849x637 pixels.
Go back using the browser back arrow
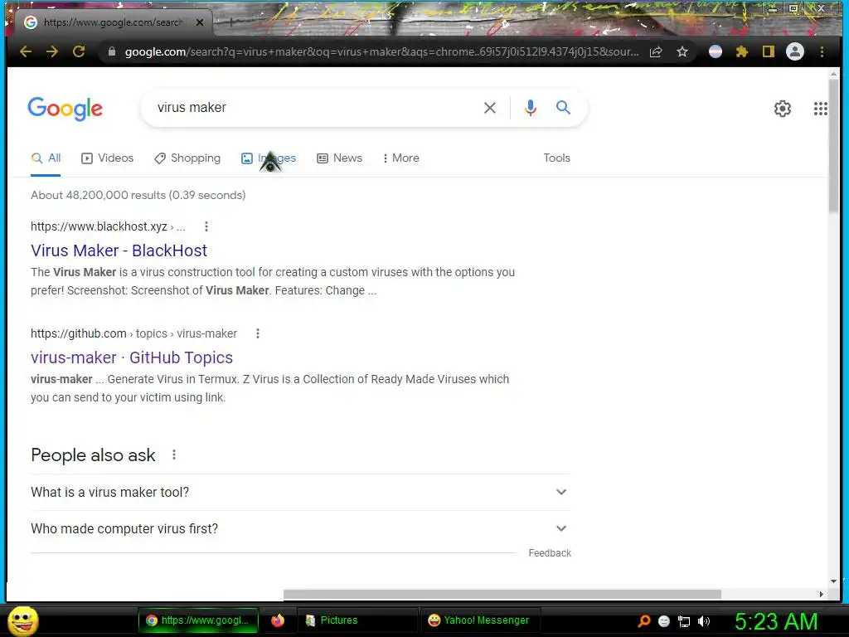tap(26, 51)
